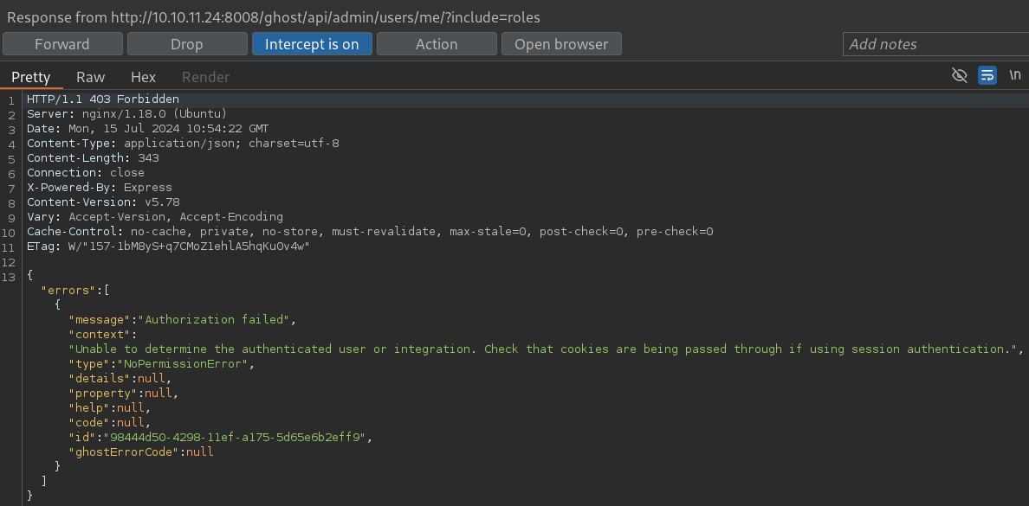Click the 'HTTP/1.1 403 Forbidden' status line
Screen dimensions: 1029x506
[x=103, y=99]
